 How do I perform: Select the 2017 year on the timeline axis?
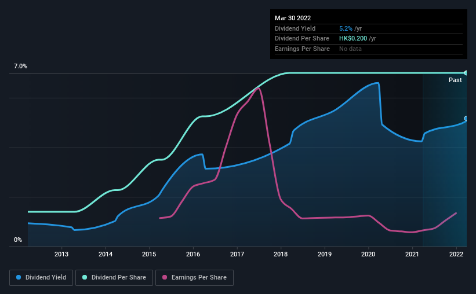pyautogui.click(x=237, y=253)
